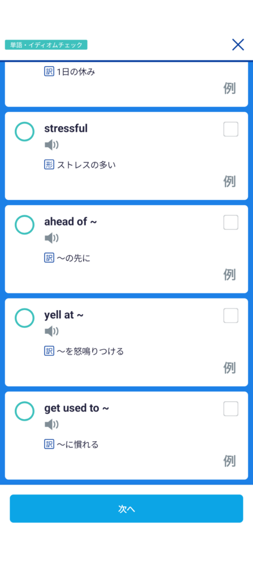Image resolution: width=253 pixels, height=562 pixels.
Task: Play audio for the word stressful
Action: (52, 145)
